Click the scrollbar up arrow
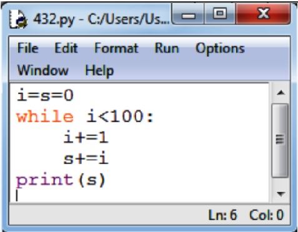298x232 pixels. pyautogui.click(x=281, y=93)
